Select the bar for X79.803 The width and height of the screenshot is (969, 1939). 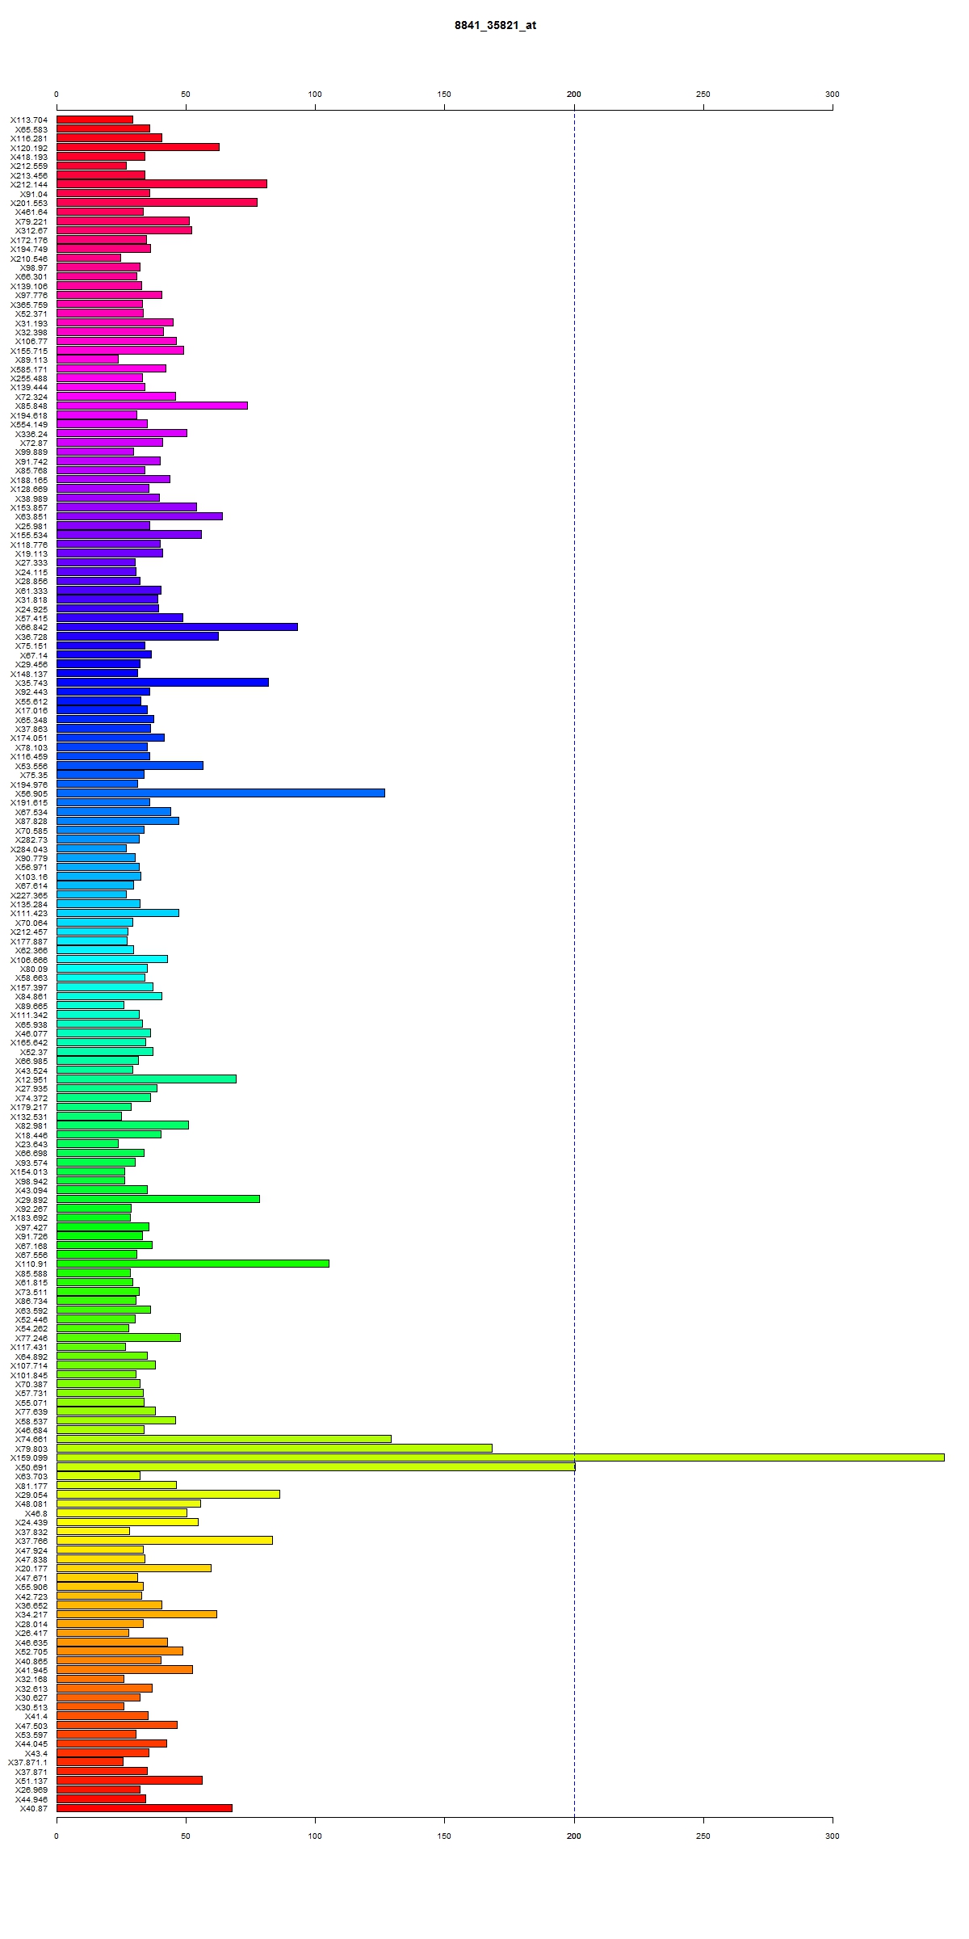click(275, 1449)
